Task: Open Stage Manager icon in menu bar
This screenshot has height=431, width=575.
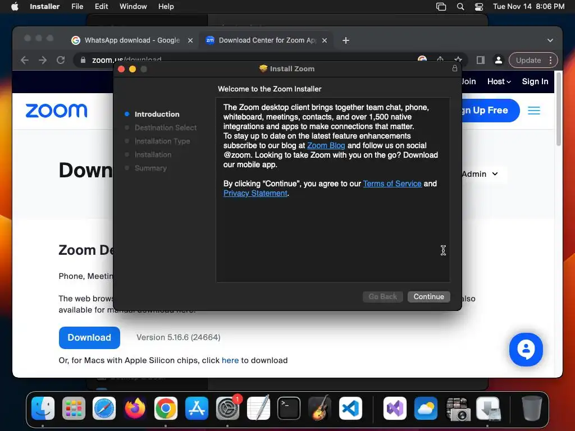Action: click(441, 7)
